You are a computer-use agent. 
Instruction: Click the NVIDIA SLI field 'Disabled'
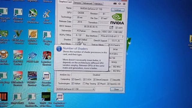coord(97,75)
